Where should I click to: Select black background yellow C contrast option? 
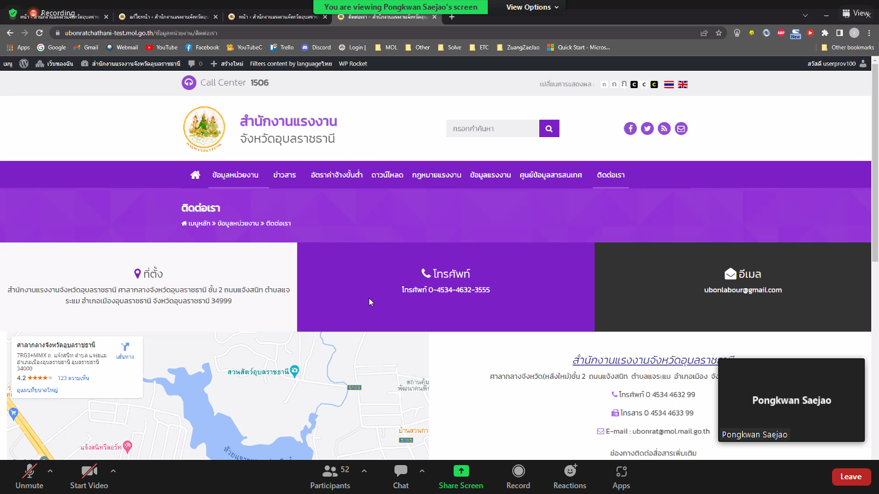click(x=654, y=84)
